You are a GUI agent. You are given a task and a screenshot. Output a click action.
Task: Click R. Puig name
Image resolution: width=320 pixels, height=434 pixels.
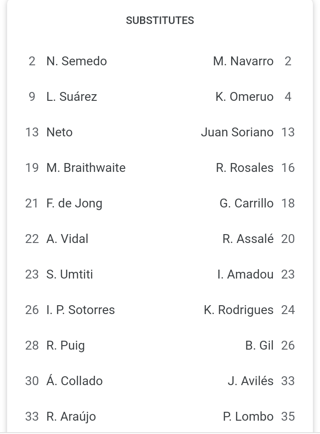pyautogui.click(x=65, y=346)
